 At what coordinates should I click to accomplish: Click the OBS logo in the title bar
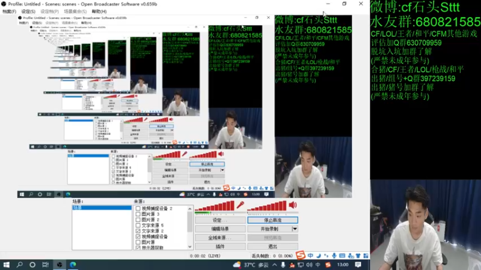coord(4,4)
